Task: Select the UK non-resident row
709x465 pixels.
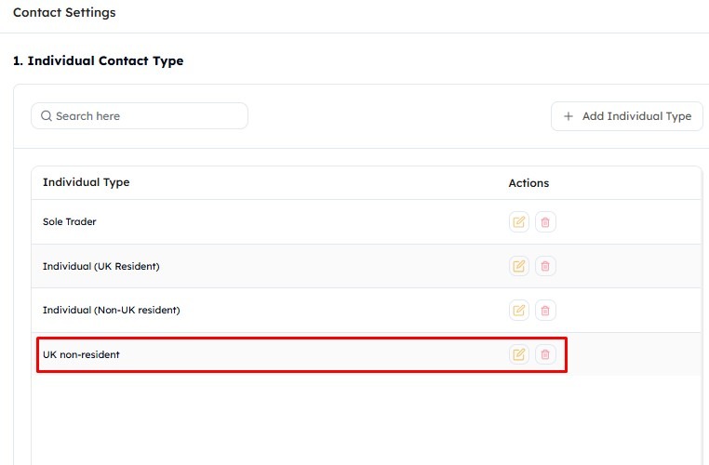Action: 367,354
